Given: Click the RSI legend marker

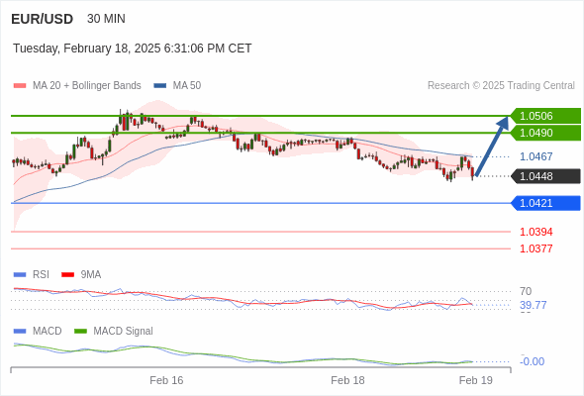Looking at the screenshot, I should 20,275.
